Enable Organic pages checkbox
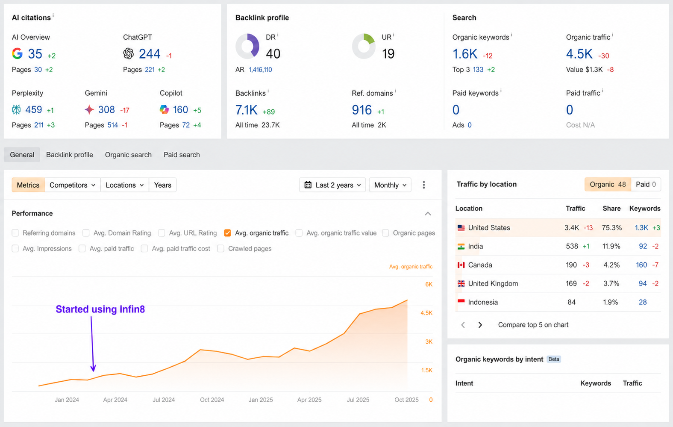Screen dimensions: 673x427 click(385, 233)
